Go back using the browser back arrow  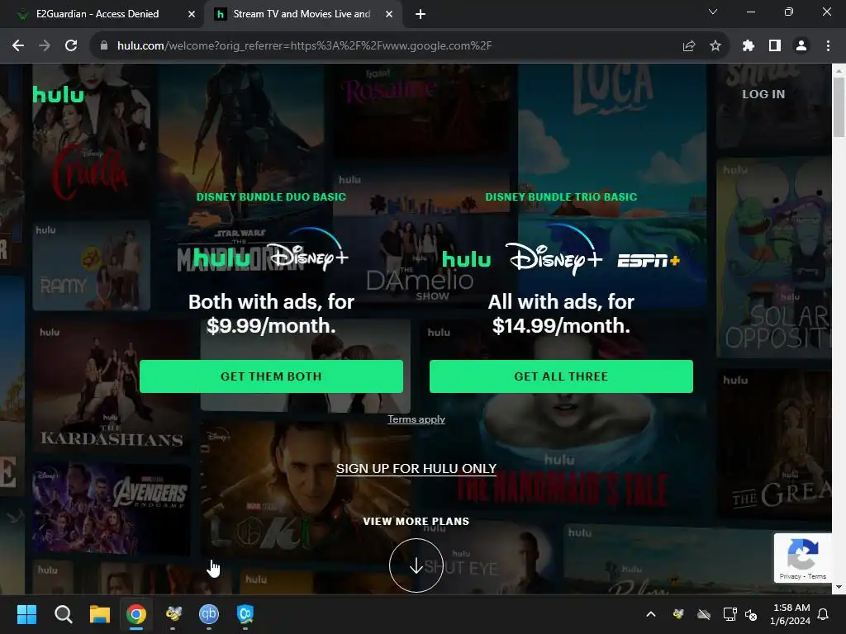pos(18,46)
